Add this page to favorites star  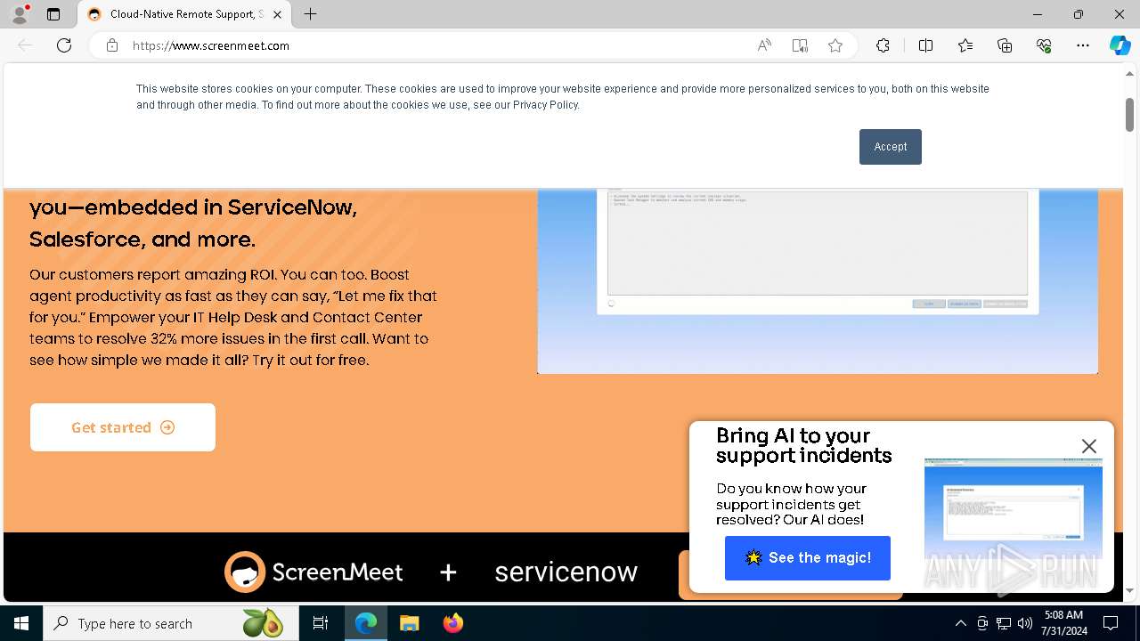(835, 45)
